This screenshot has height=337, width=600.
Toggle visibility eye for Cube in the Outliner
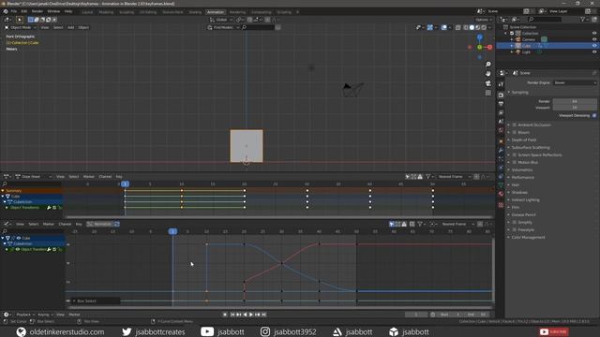click(594, 46)
